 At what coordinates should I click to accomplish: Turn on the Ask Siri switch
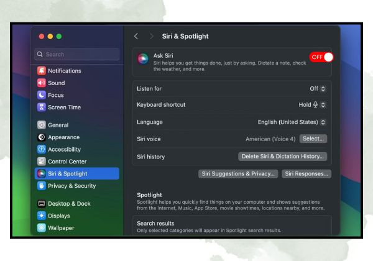coord(321,57)
